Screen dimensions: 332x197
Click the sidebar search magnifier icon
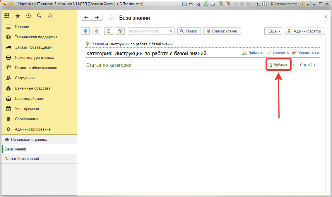click(39, 16)
